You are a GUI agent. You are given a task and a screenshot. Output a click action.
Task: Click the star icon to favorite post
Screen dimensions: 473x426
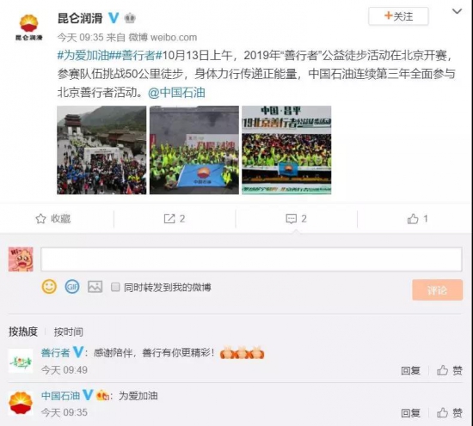click(x=40, y=219)
